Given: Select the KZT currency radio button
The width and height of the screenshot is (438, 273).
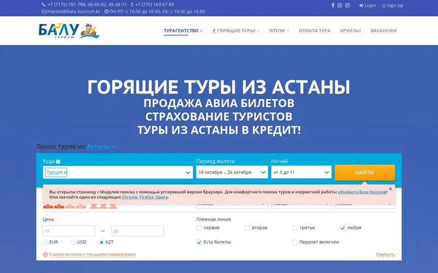Looking at the screenshot, I should [x=101, y=242].
